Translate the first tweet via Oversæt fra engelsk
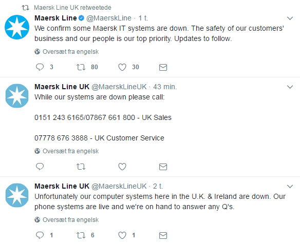 click(70, 52)
